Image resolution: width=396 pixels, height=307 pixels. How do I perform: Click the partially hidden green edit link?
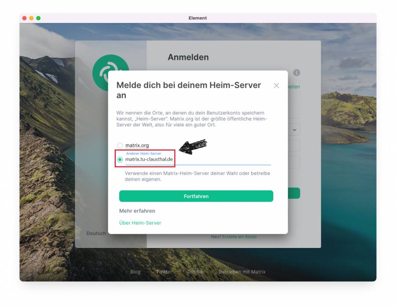pos(294,87)
